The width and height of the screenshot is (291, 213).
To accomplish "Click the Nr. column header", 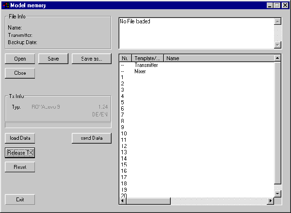I will [125, 58].
